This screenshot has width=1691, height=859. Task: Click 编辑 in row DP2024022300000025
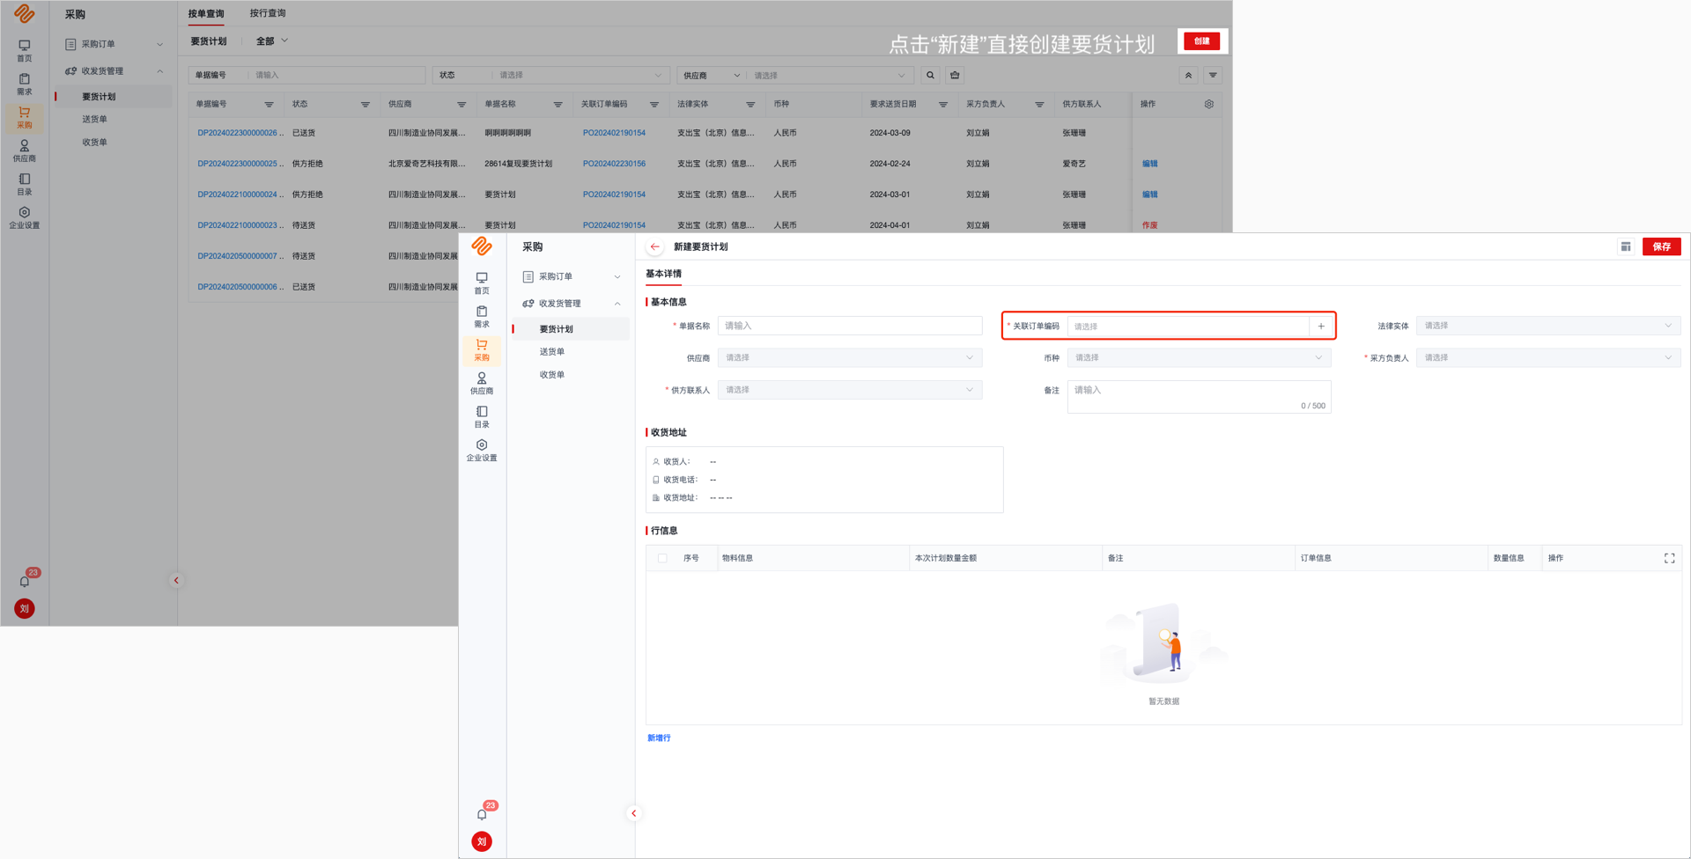(x=1150, y=164)
